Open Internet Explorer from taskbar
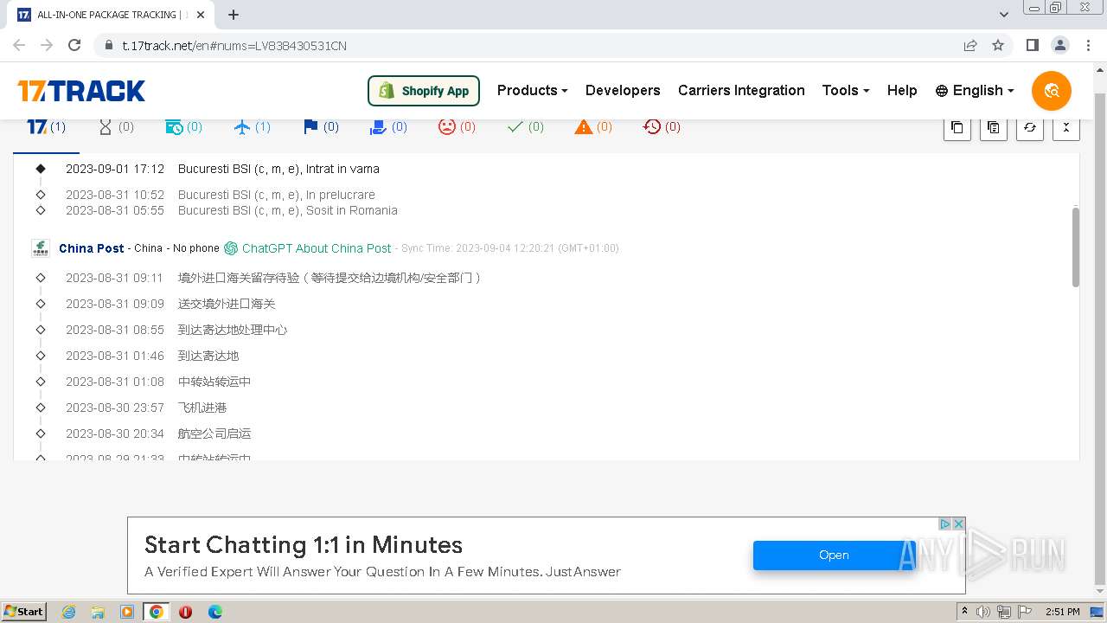The width and height of the screenshot is (1107, 623). point(68,612)
